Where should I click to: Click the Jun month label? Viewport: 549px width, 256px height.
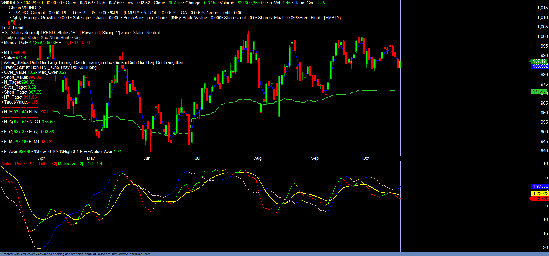(147, 158)
